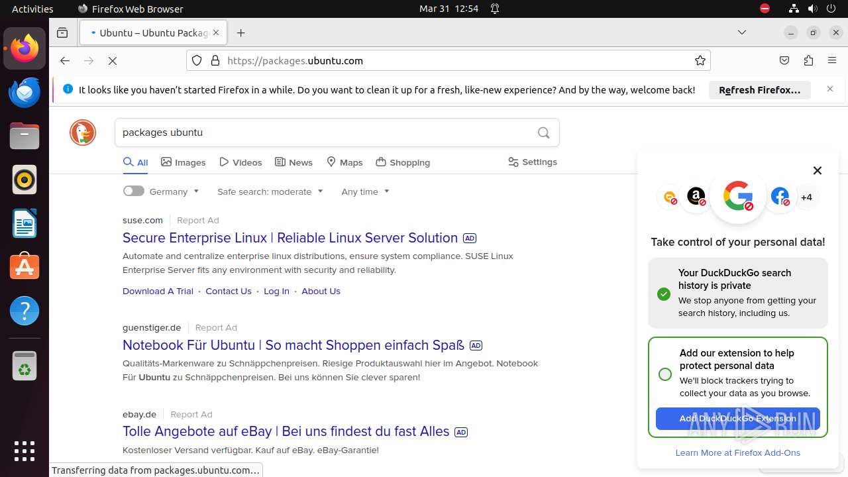The height and width of the screenshot is (477, 848).
Task: Close the DuckDuckGo privacy popup
Action: [818, 170]
